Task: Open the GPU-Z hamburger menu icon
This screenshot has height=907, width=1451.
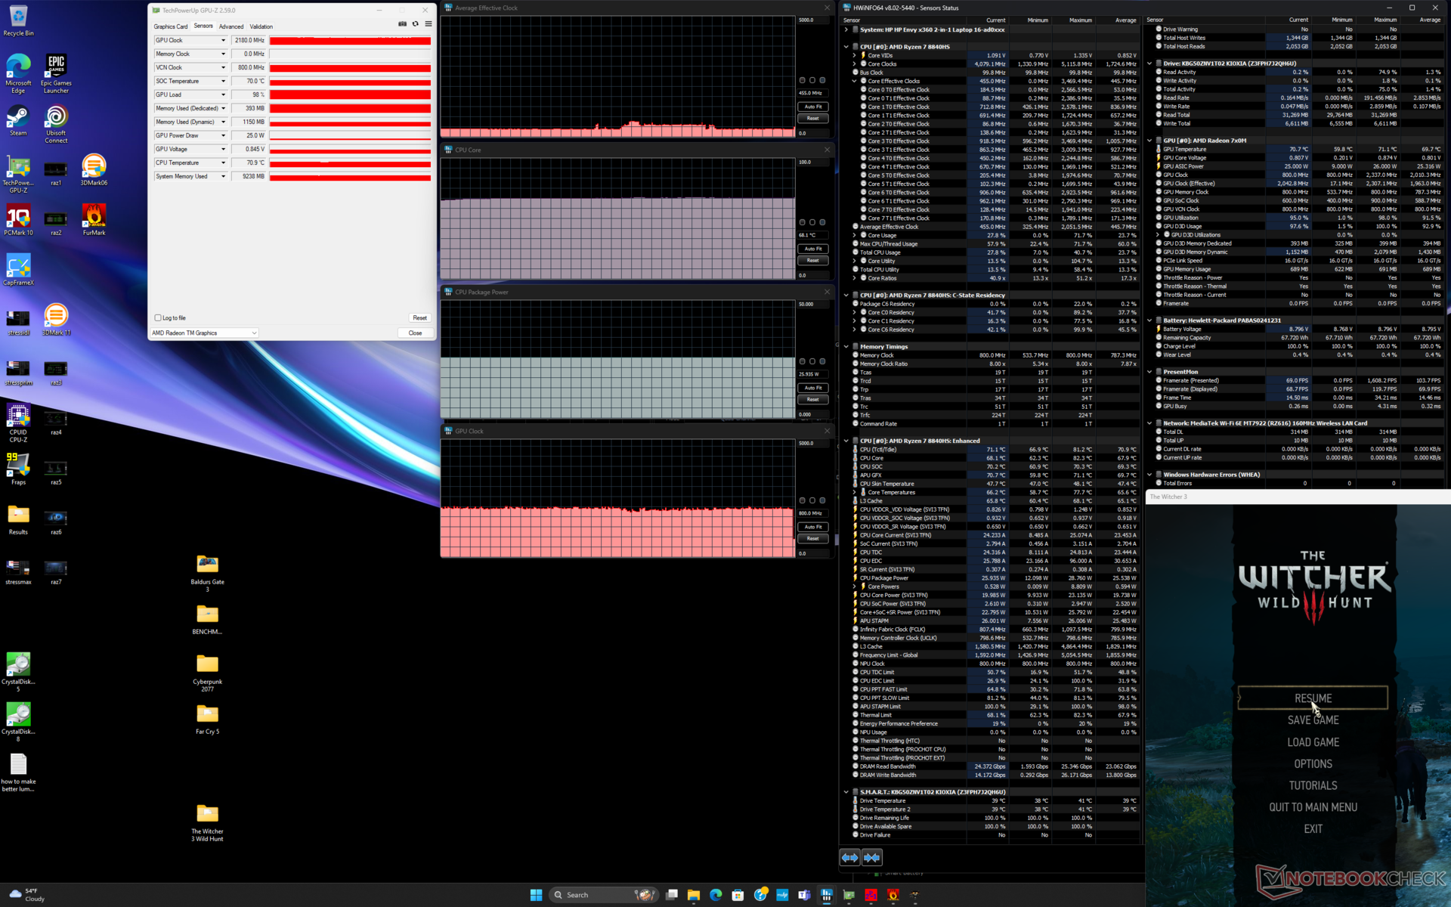Action: coord(428,24)
